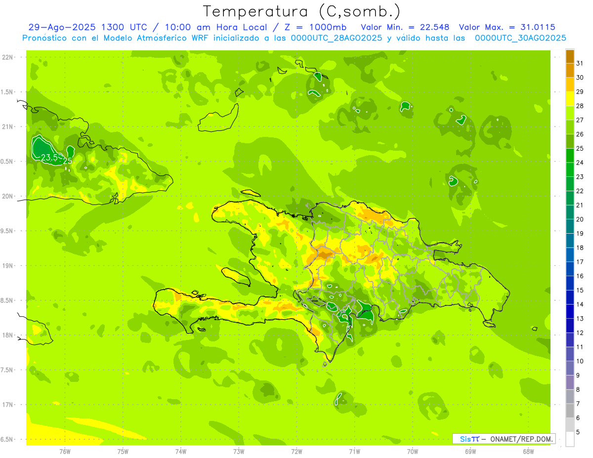Pick the dark green swatch between 24 and 25
The height and width of the screenshot is (458, 593).
click(x=570, y=156)
